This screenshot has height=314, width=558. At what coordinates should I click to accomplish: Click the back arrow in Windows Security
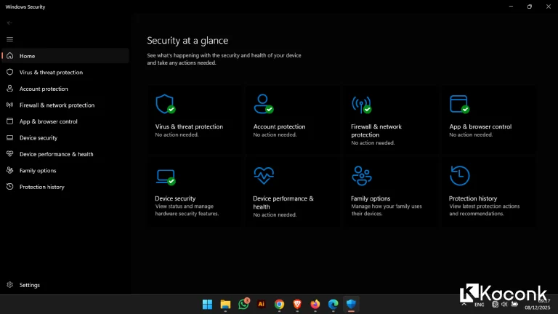9,23
